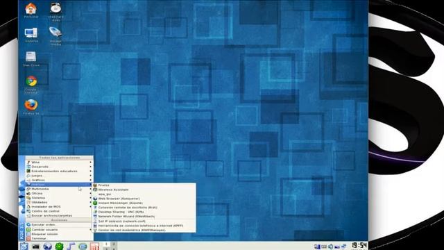444x250 pixels.
Task: Open Conexión remota de escritorio (Krdc)
Action: (144, 208)
